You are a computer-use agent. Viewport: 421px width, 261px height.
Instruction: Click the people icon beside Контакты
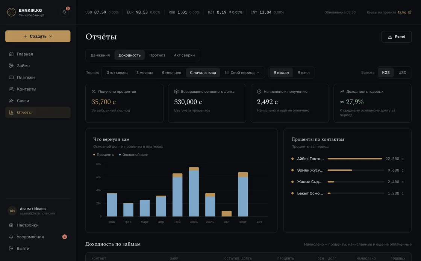coord(11,89)
